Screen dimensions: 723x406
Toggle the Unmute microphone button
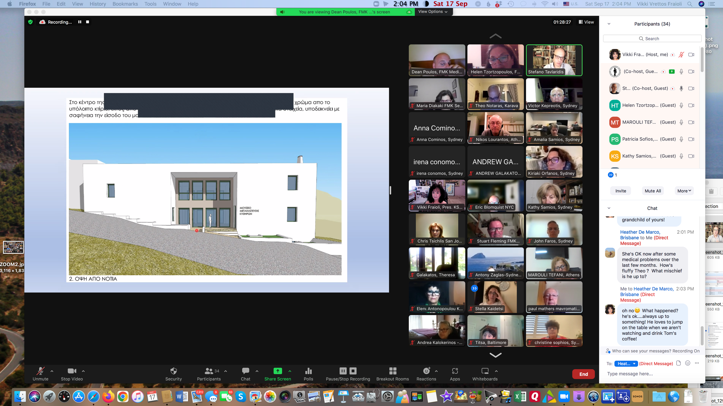tap(40, 371)
